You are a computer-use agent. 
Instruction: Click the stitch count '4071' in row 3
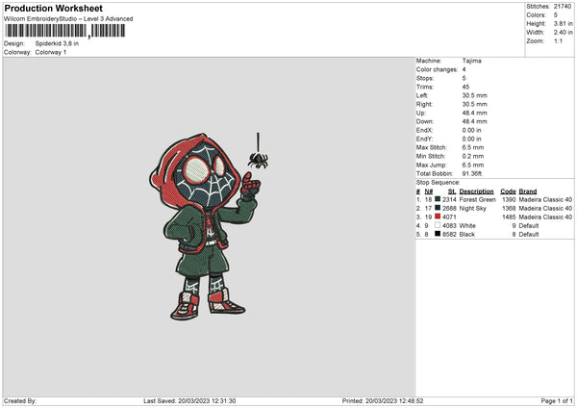(x=449, y=217)
